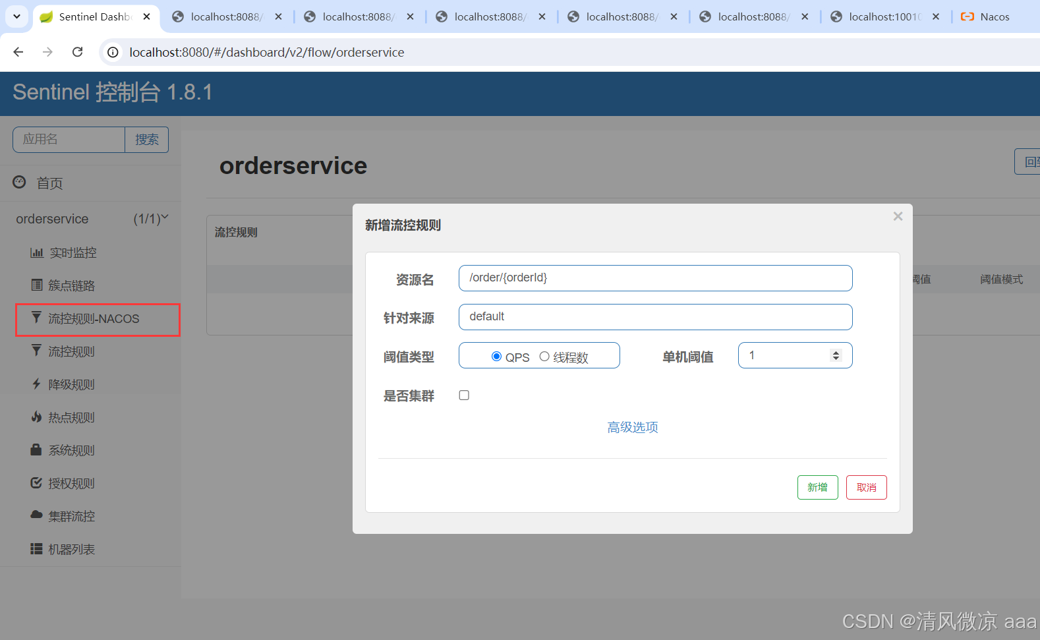Click the 搜索 button

(147, 140)
